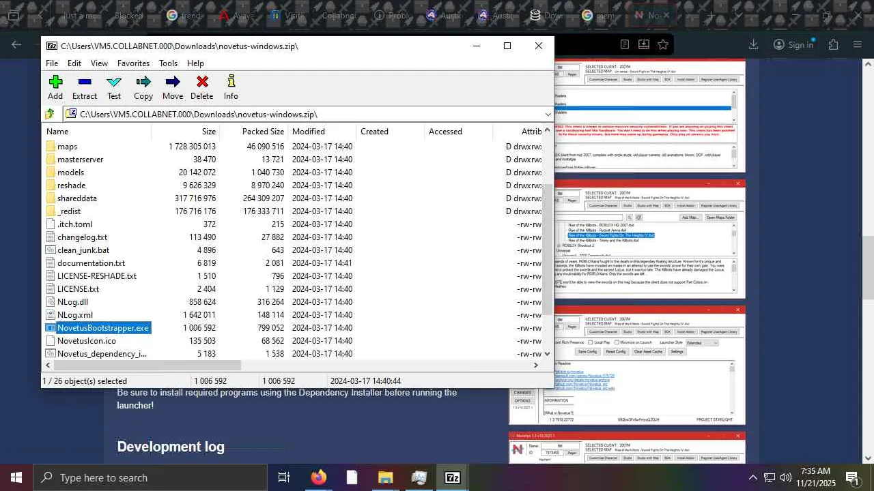Select the reshade folder
The image size is (874, 491).
click(71, 185)
